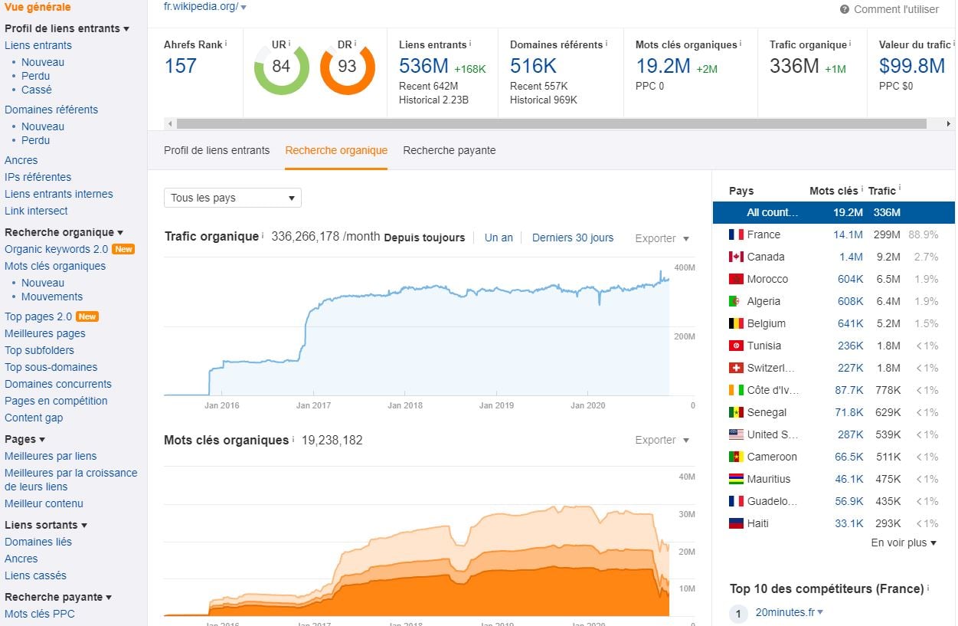Open the Tous les pays country dropdown
Viewport: 958px width, 626px height.
pyautogui.click(x=233, y=198)
